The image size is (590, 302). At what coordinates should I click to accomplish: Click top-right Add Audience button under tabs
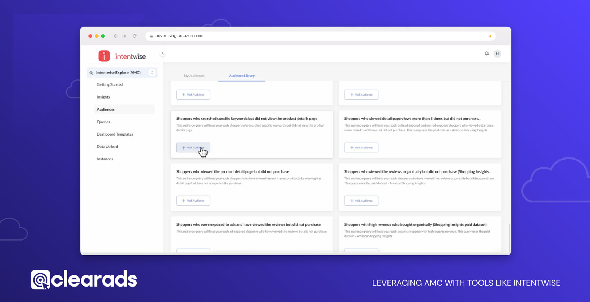[x=361, y=95]
